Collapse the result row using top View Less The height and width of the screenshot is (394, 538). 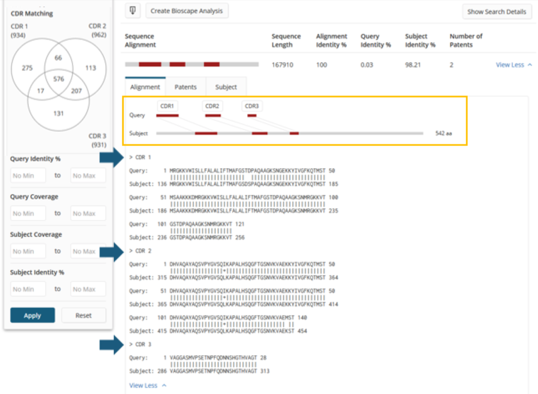pos(512,65)
